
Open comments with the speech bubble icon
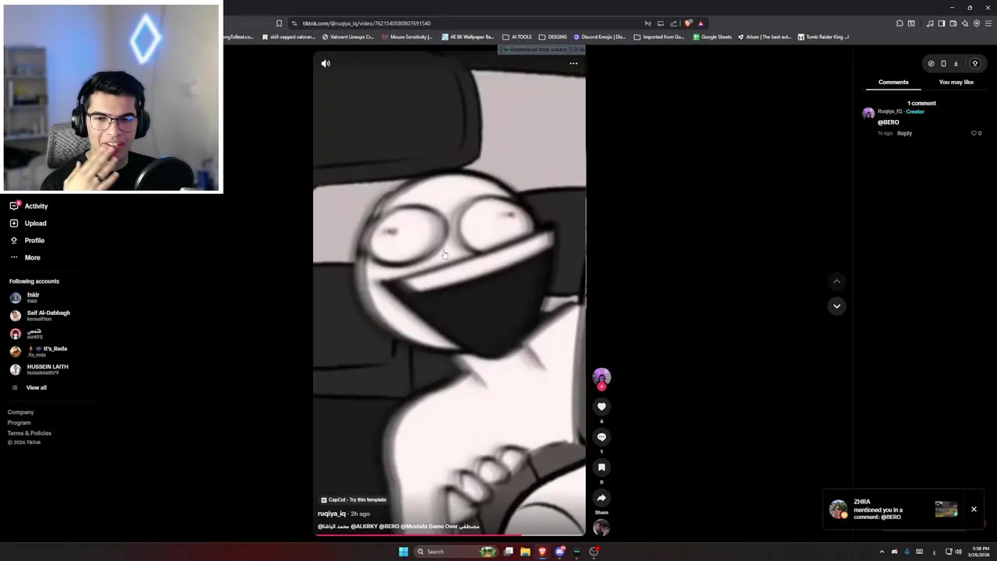click(601, 437)
